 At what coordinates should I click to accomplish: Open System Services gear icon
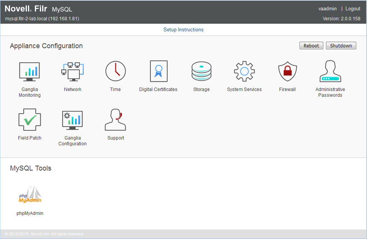click(244, 71)
